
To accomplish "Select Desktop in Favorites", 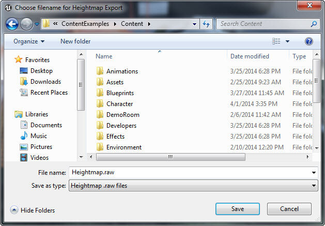I will [41, 71].
